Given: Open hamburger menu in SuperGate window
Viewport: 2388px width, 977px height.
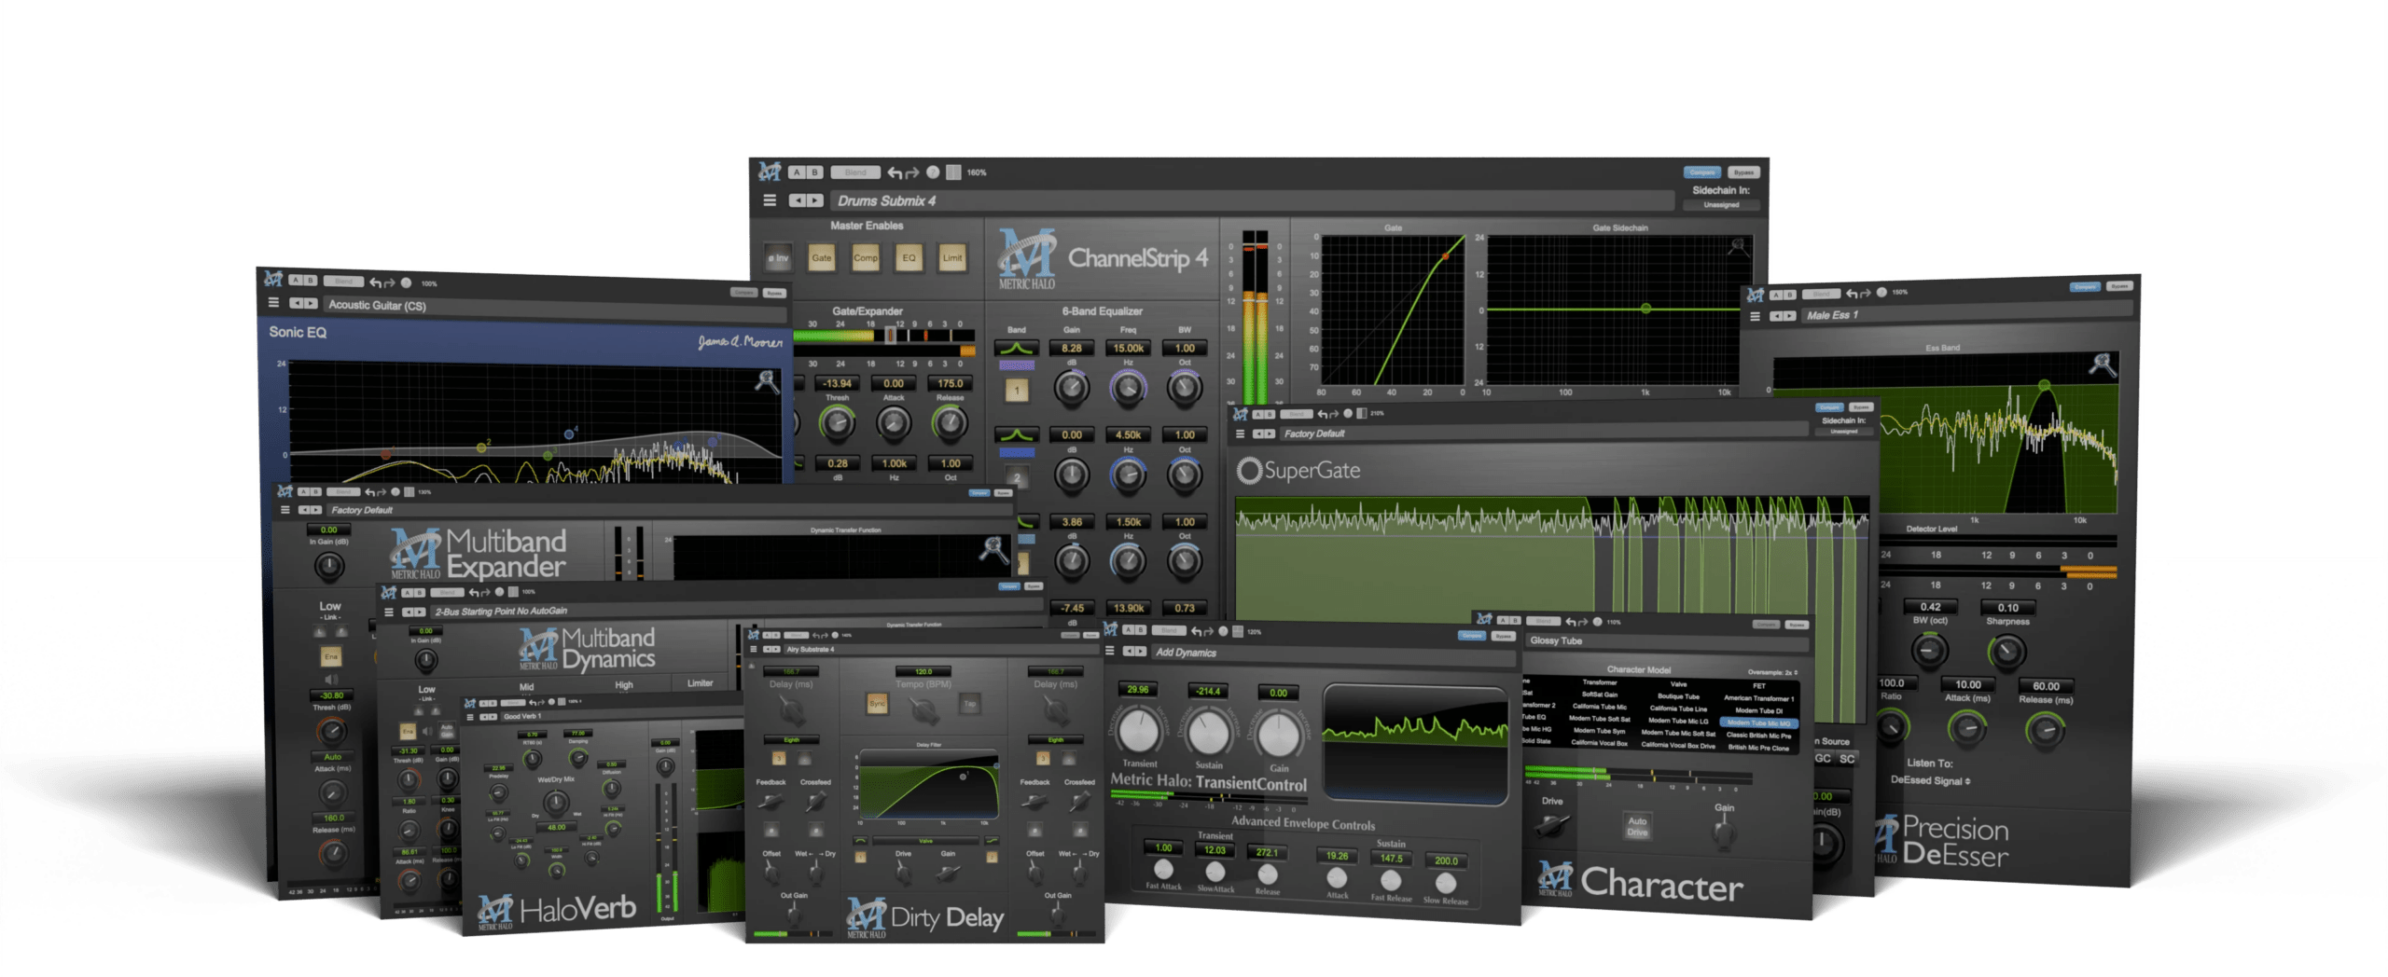Looking at the screenshot, I should (1240, 433).
